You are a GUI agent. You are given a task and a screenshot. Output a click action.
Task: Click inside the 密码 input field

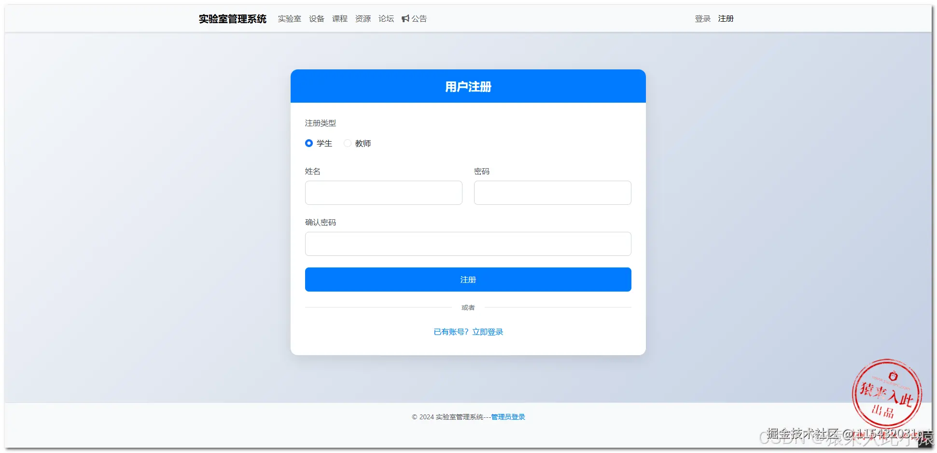(552, 193)
